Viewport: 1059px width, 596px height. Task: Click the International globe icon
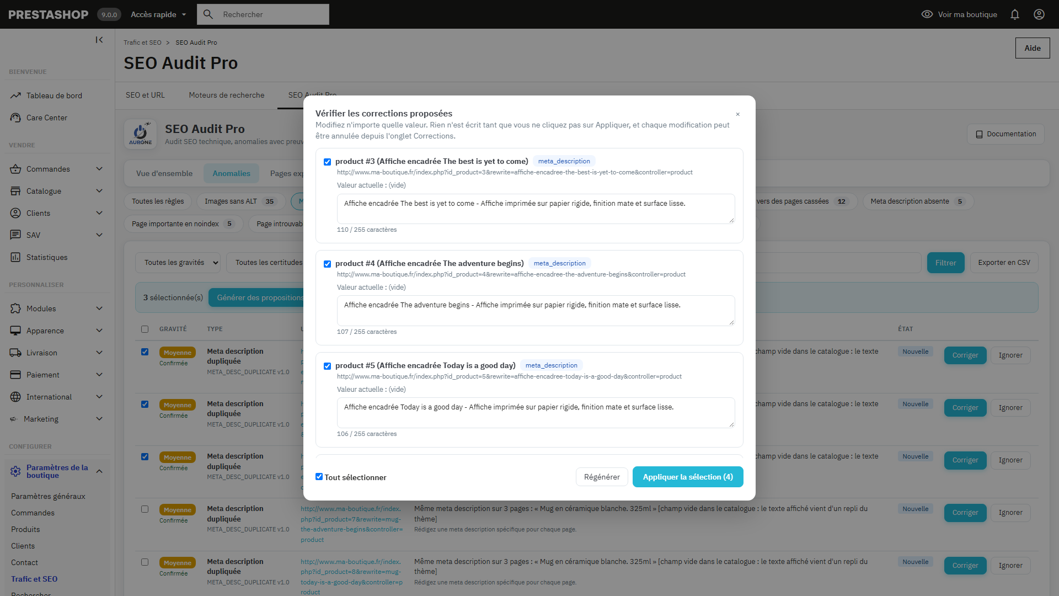[15, 397]
